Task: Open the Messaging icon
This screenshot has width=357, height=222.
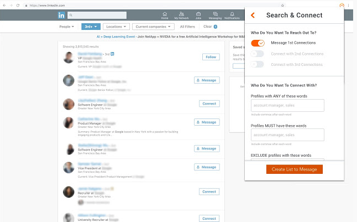Action: tap(215, 16)
